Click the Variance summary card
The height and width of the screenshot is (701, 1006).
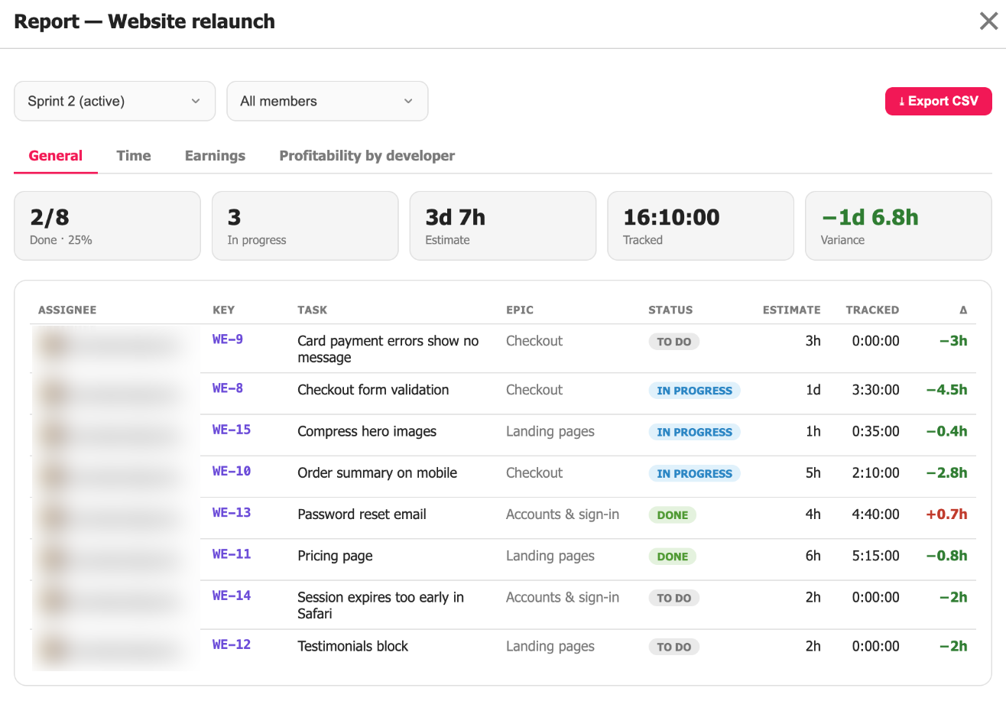[x=898, y=226]
